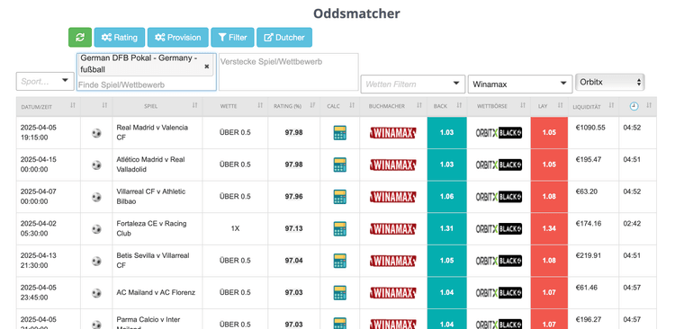Click Orbitx logo in Atlético Madrid row
The image size is (684, 329).
(499, 164)
